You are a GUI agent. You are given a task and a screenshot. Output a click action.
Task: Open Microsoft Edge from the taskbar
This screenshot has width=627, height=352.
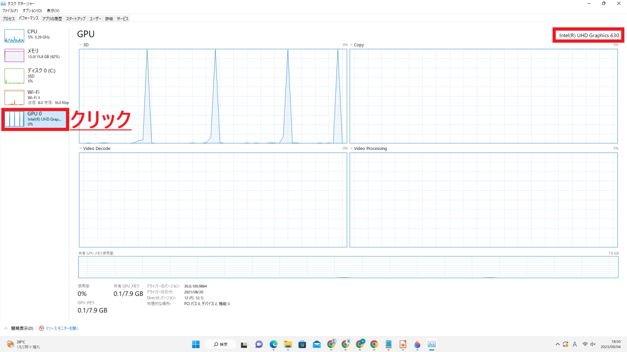(273, 344)
